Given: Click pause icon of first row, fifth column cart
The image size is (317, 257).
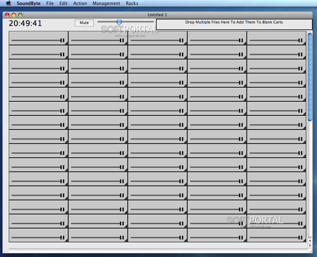Looking at the screenshot, I should pos(300,40).
